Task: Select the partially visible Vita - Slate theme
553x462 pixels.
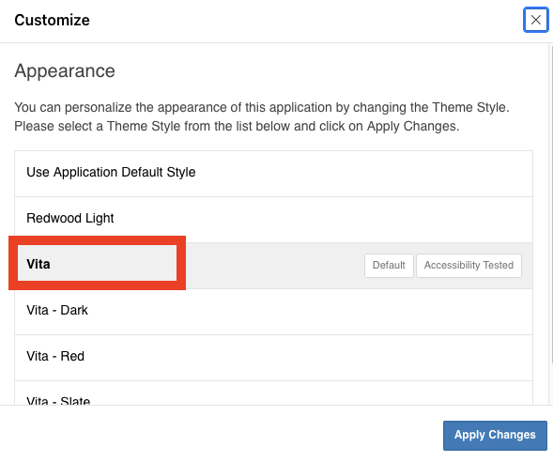Action: click(x=273, y=393)
